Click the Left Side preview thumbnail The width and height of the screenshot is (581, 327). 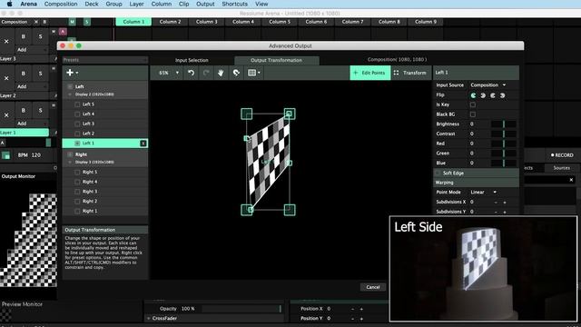click(x=483, y=269)
